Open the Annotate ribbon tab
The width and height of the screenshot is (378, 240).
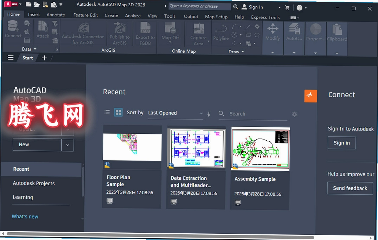[x=56, y=15]
